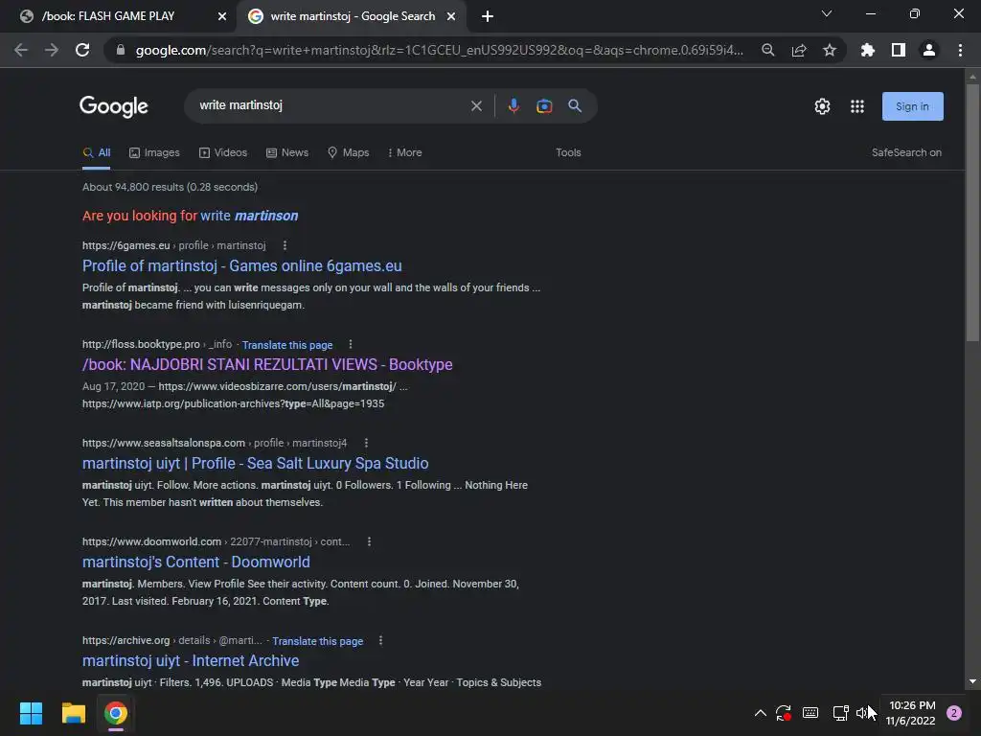Open touch keyboard tray icon
The image size is (981, 736).
pos(810,713)
